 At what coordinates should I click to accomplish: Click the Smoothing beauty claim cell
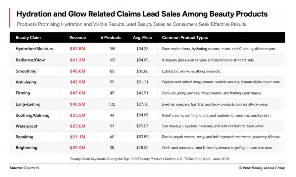(26, 71)
